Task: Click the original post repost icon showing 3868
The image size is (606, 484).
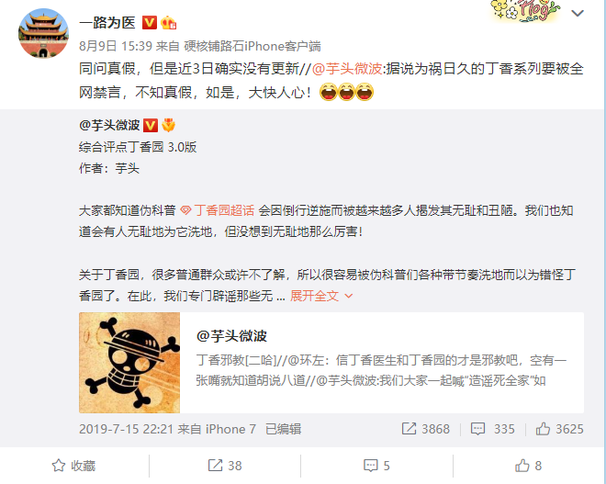Action: [x=426, y=429]
